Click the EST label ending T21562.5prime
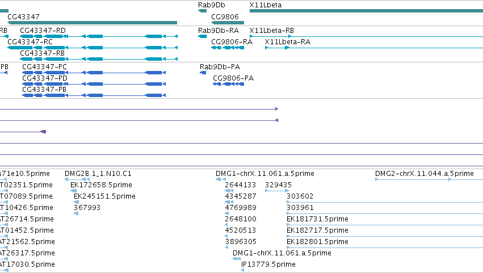This screenshot has width=483, height=273. (x=27, y=242)
